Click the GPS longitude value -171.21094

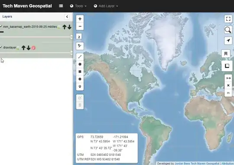coord(120,137)
